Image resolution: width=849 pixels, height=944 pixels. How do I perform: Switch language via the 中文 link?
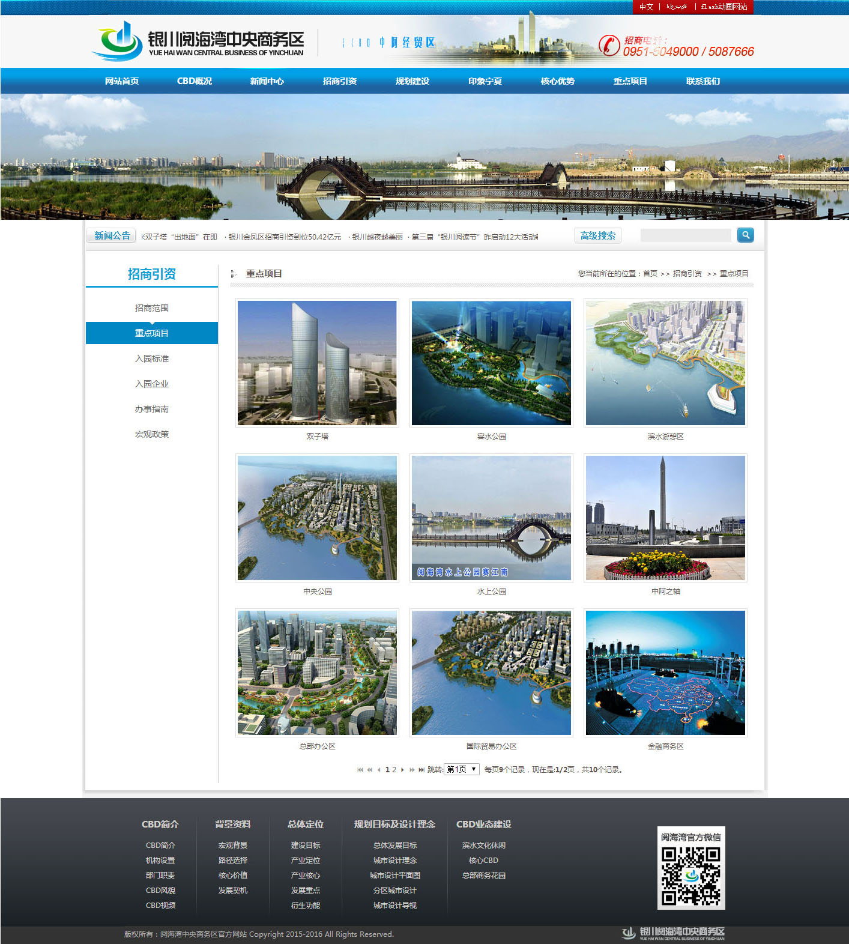[x=646, y=7]
